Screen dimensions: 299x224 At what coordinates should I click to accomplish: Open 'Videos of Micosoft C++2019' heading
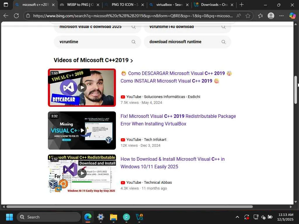tap(91, 60)
